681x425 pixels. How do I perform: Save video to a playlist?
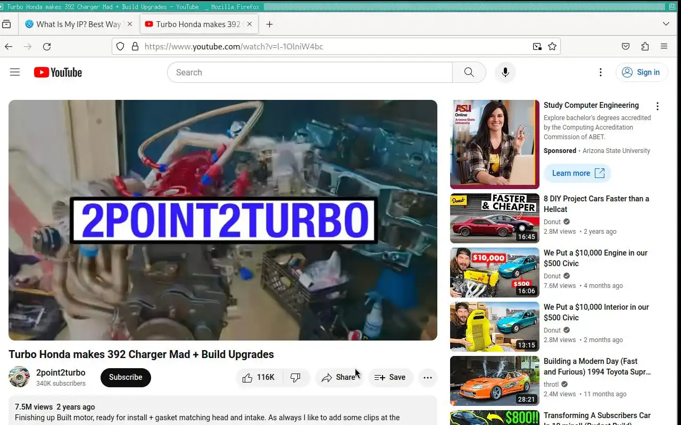391,377
